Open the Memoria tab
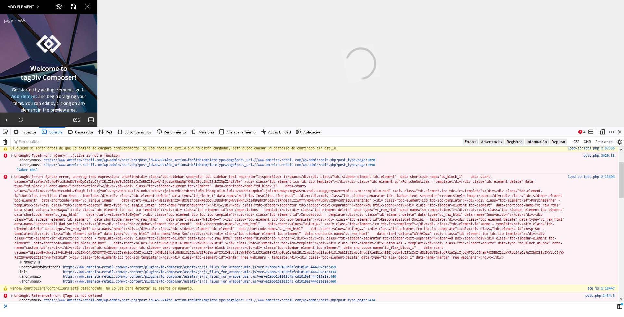 point(202,132)
